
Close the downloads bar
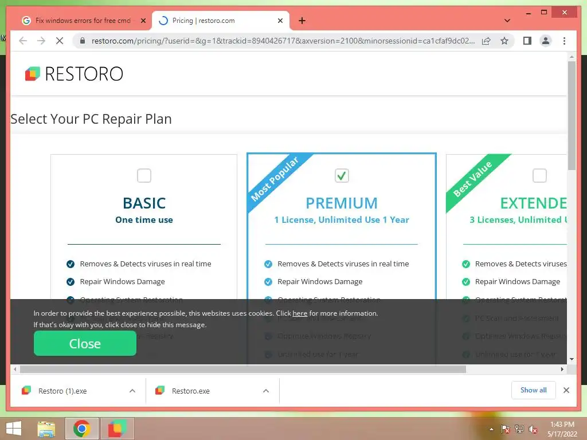tap(566, 390)
